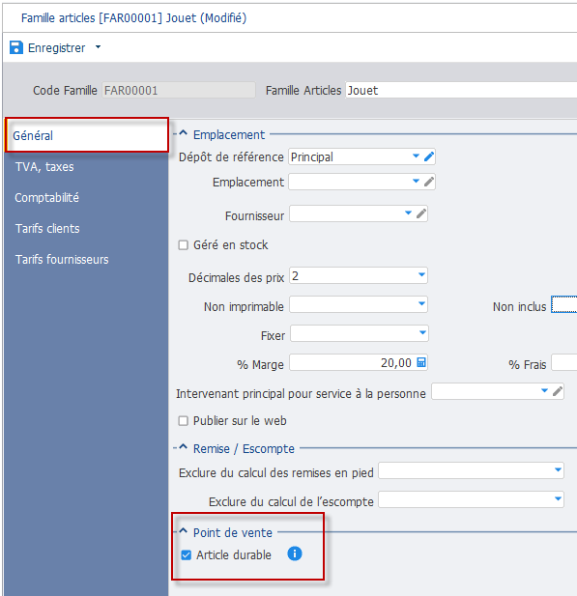Open Enregistrer dropdown arrow menu
Image resolution: width=577 pixels, height=596 pixels.
(99, 47)
